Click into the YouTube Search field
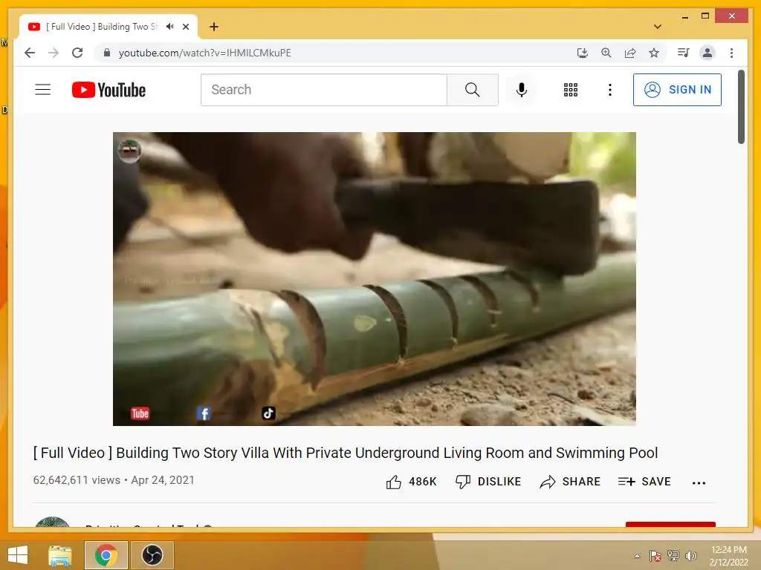The width and height of the screenshot is (761, 570). pyautogui.click(x=324, y=90)
